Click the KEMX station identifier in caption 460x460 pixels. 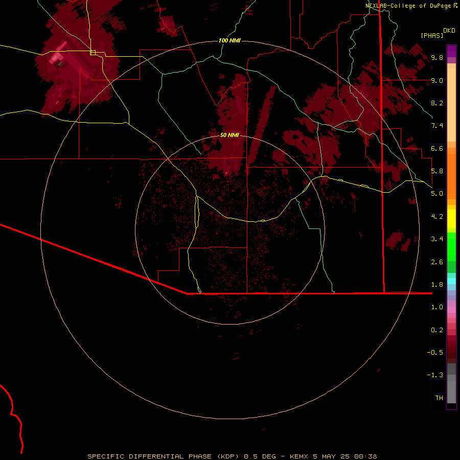298,456
